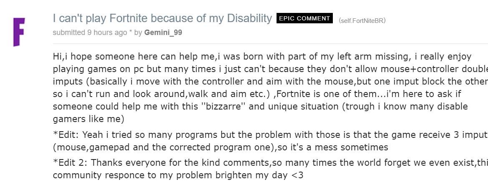Click the <3 heart at the post end
The image size is (488, 187).
297,175
